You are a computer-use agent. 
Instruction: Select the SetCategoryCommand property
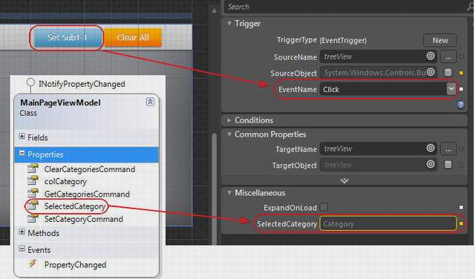84,219
